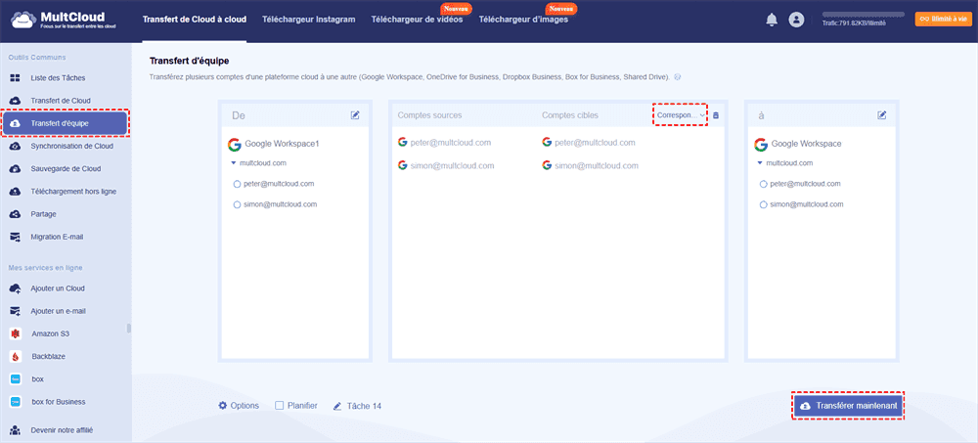
Task: Click the Amazon S3 service icon
Action: pyautogui.click(x=15, y=333)
